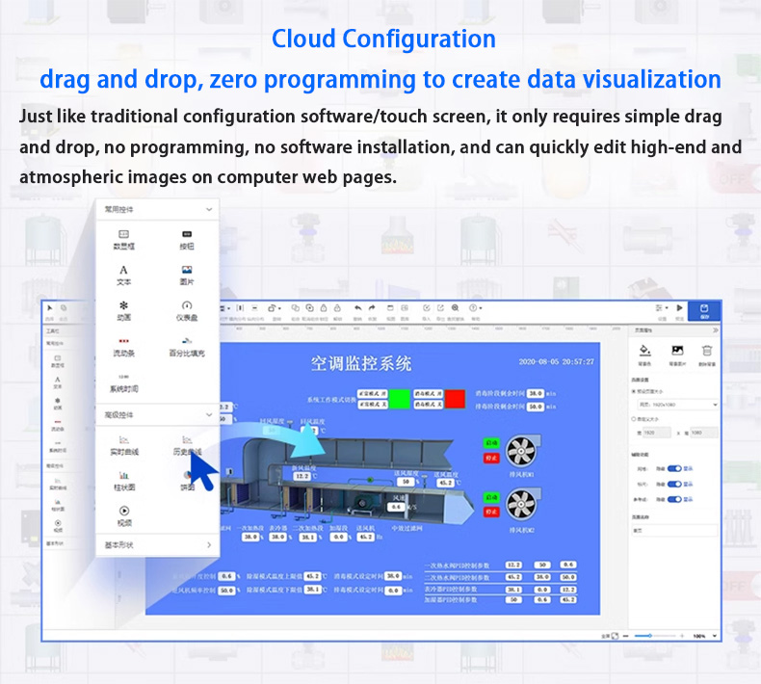This screenshot has width=761, height=684.
Task: Click the page name input field
Action: (x=674, y=531)
